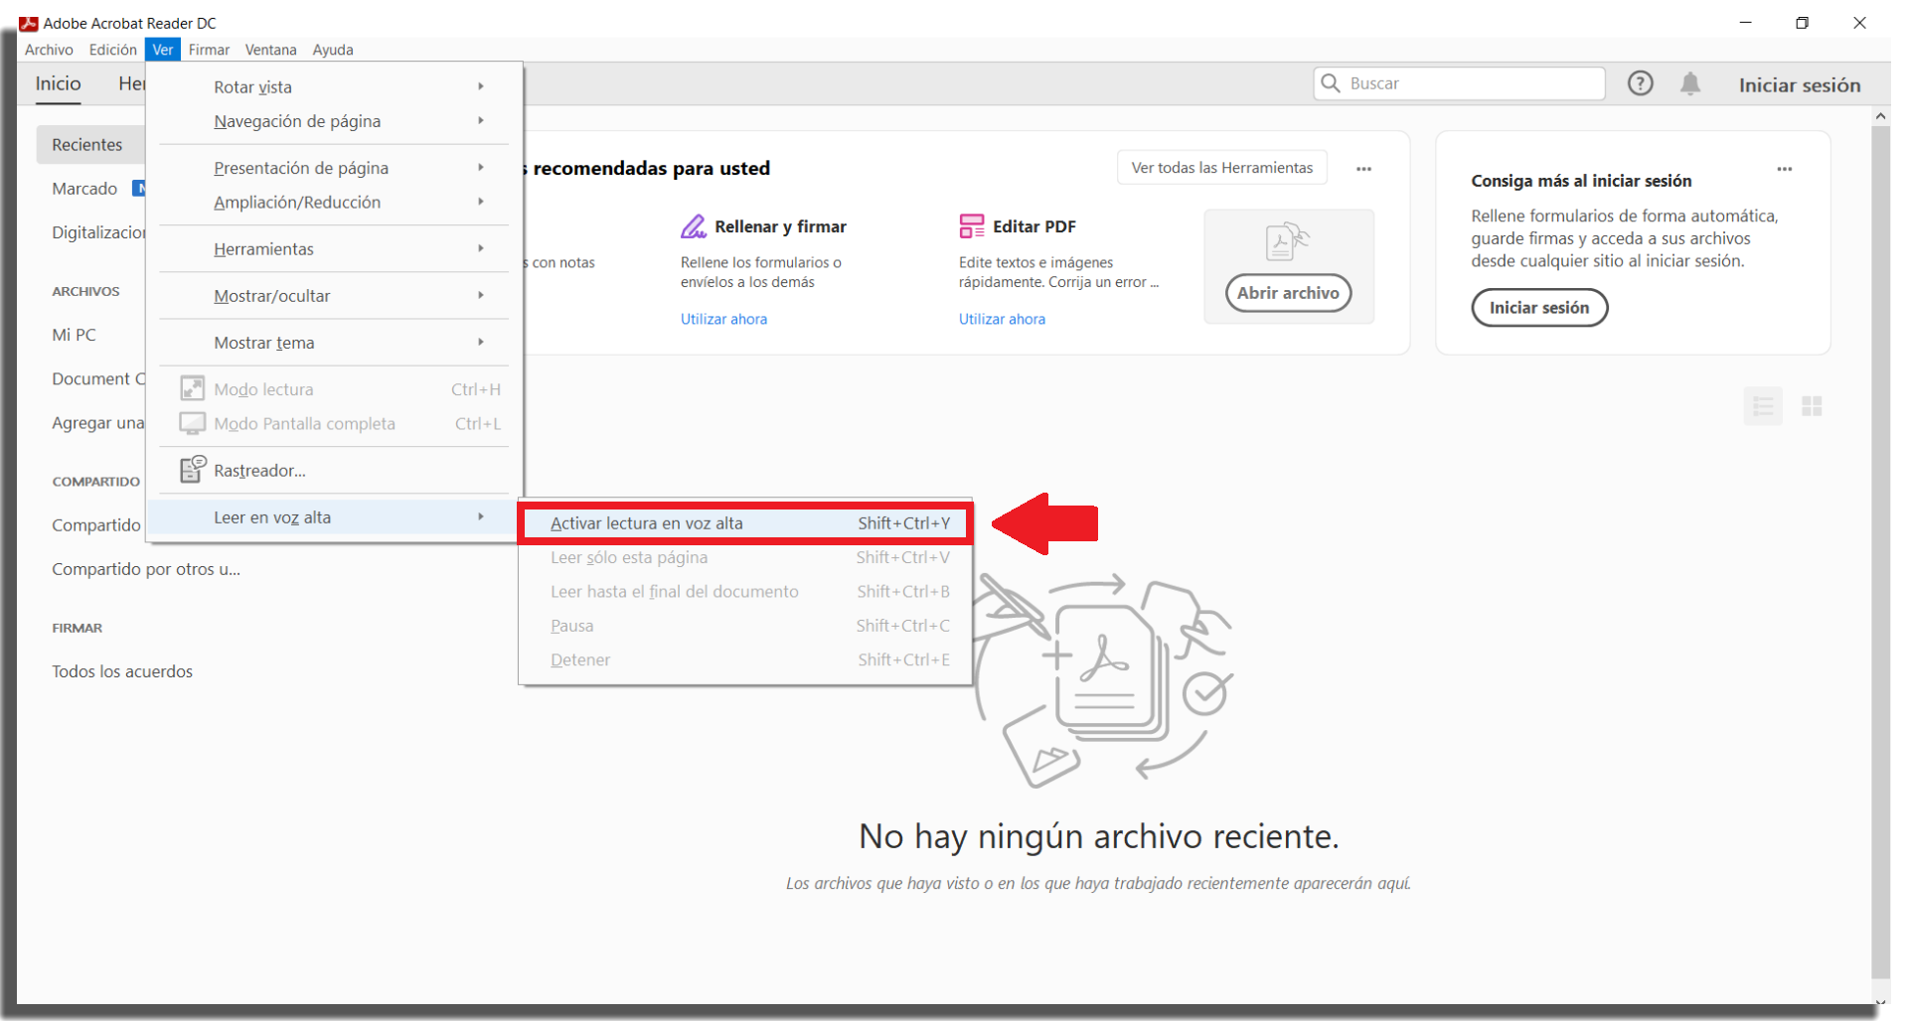Viewport: 1908px width, 1021px height.
Task: Click scrollbar up arrow
Action: click(1880, 116)
